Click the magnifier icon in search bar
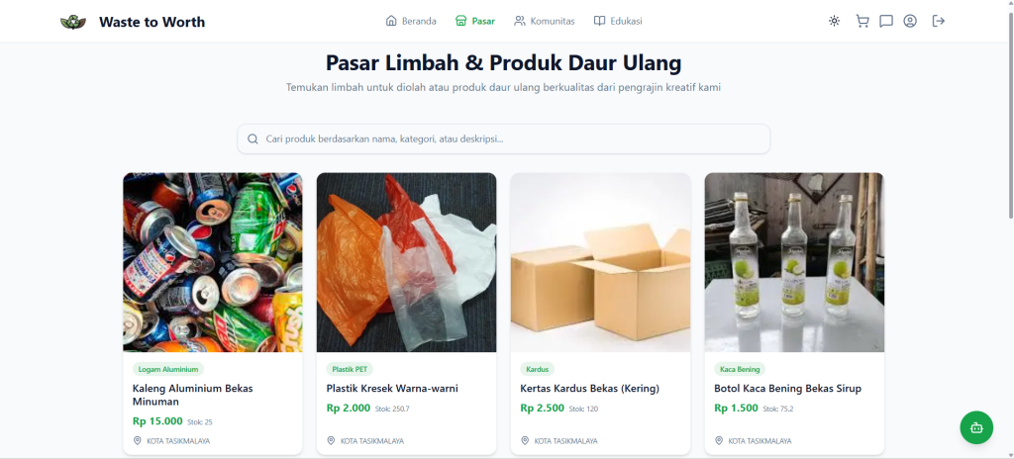This screenshot has width=1014, height=459. [x=253, y=139]
